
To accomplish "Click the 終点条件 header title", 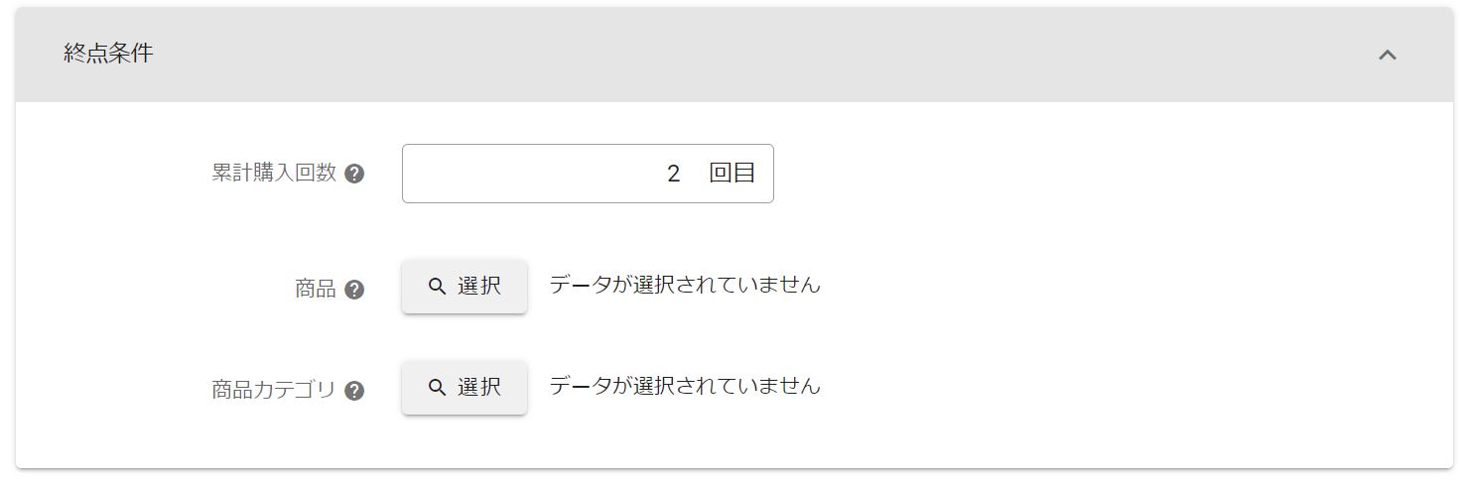I will click(108, 55).
